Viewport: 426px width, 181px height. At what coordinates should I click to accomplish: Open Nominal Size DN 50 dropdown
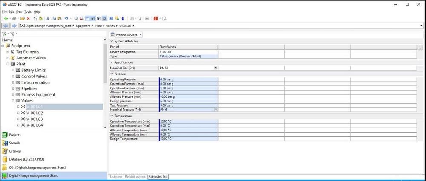click(x=216, y=68)
